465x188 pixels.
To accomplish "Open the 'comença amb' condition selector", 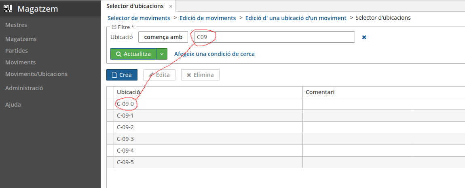I will (x=163, y=37).
